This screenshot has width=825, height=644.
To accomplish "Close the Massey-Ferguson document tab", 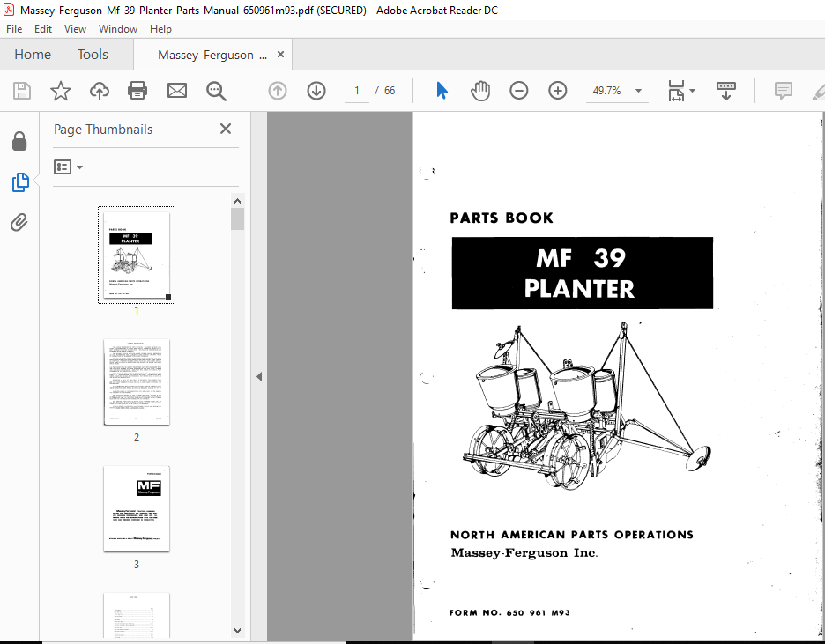I will [281, 54].
